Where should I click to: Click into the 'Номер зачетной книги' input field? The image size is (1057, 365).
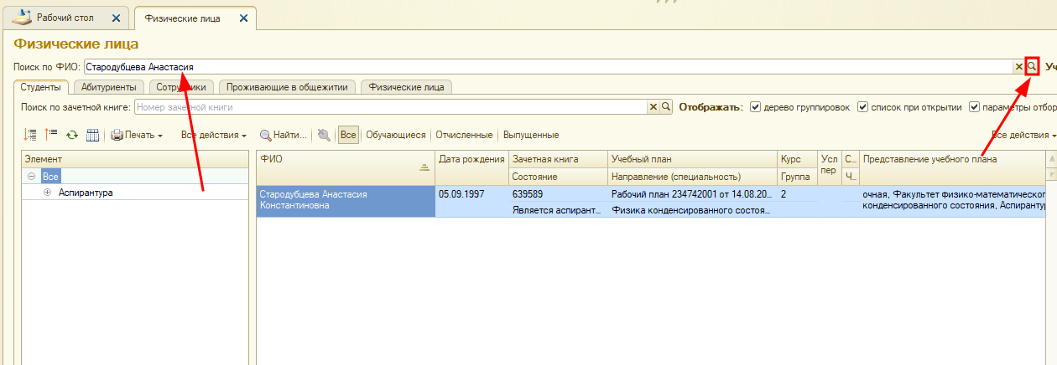click(x=390, y=107)
